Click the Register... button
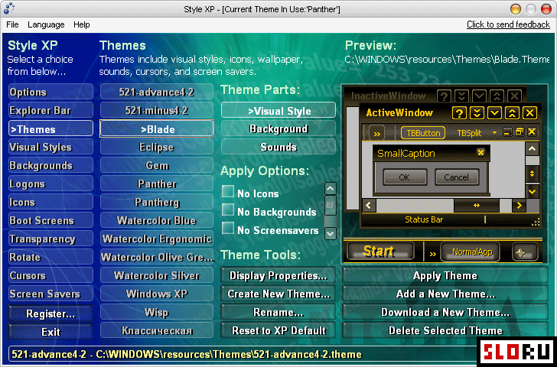Viewport: 557px width, 367px height. (x=50, y=313)
